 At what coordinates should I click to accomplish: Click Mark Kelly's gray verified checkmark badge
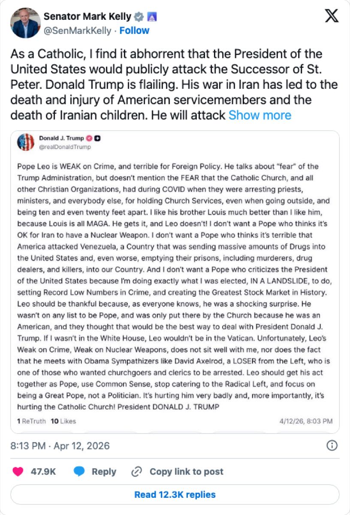pos(139,17)
